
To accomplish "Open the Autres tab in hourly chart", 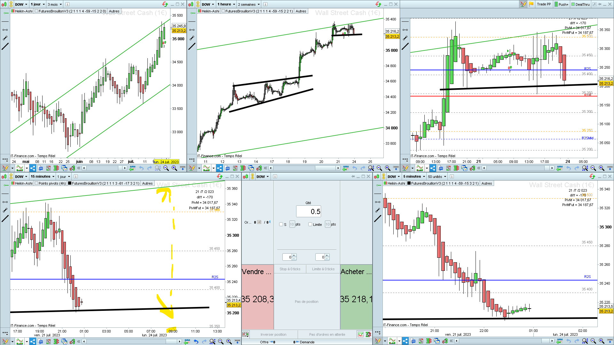I will (x=301, y=11).
